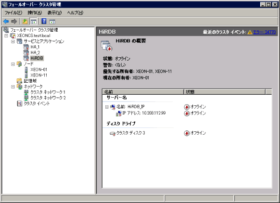Select node XEON-01 in the tree
The image size is (280, 203).
click(39, 70)
